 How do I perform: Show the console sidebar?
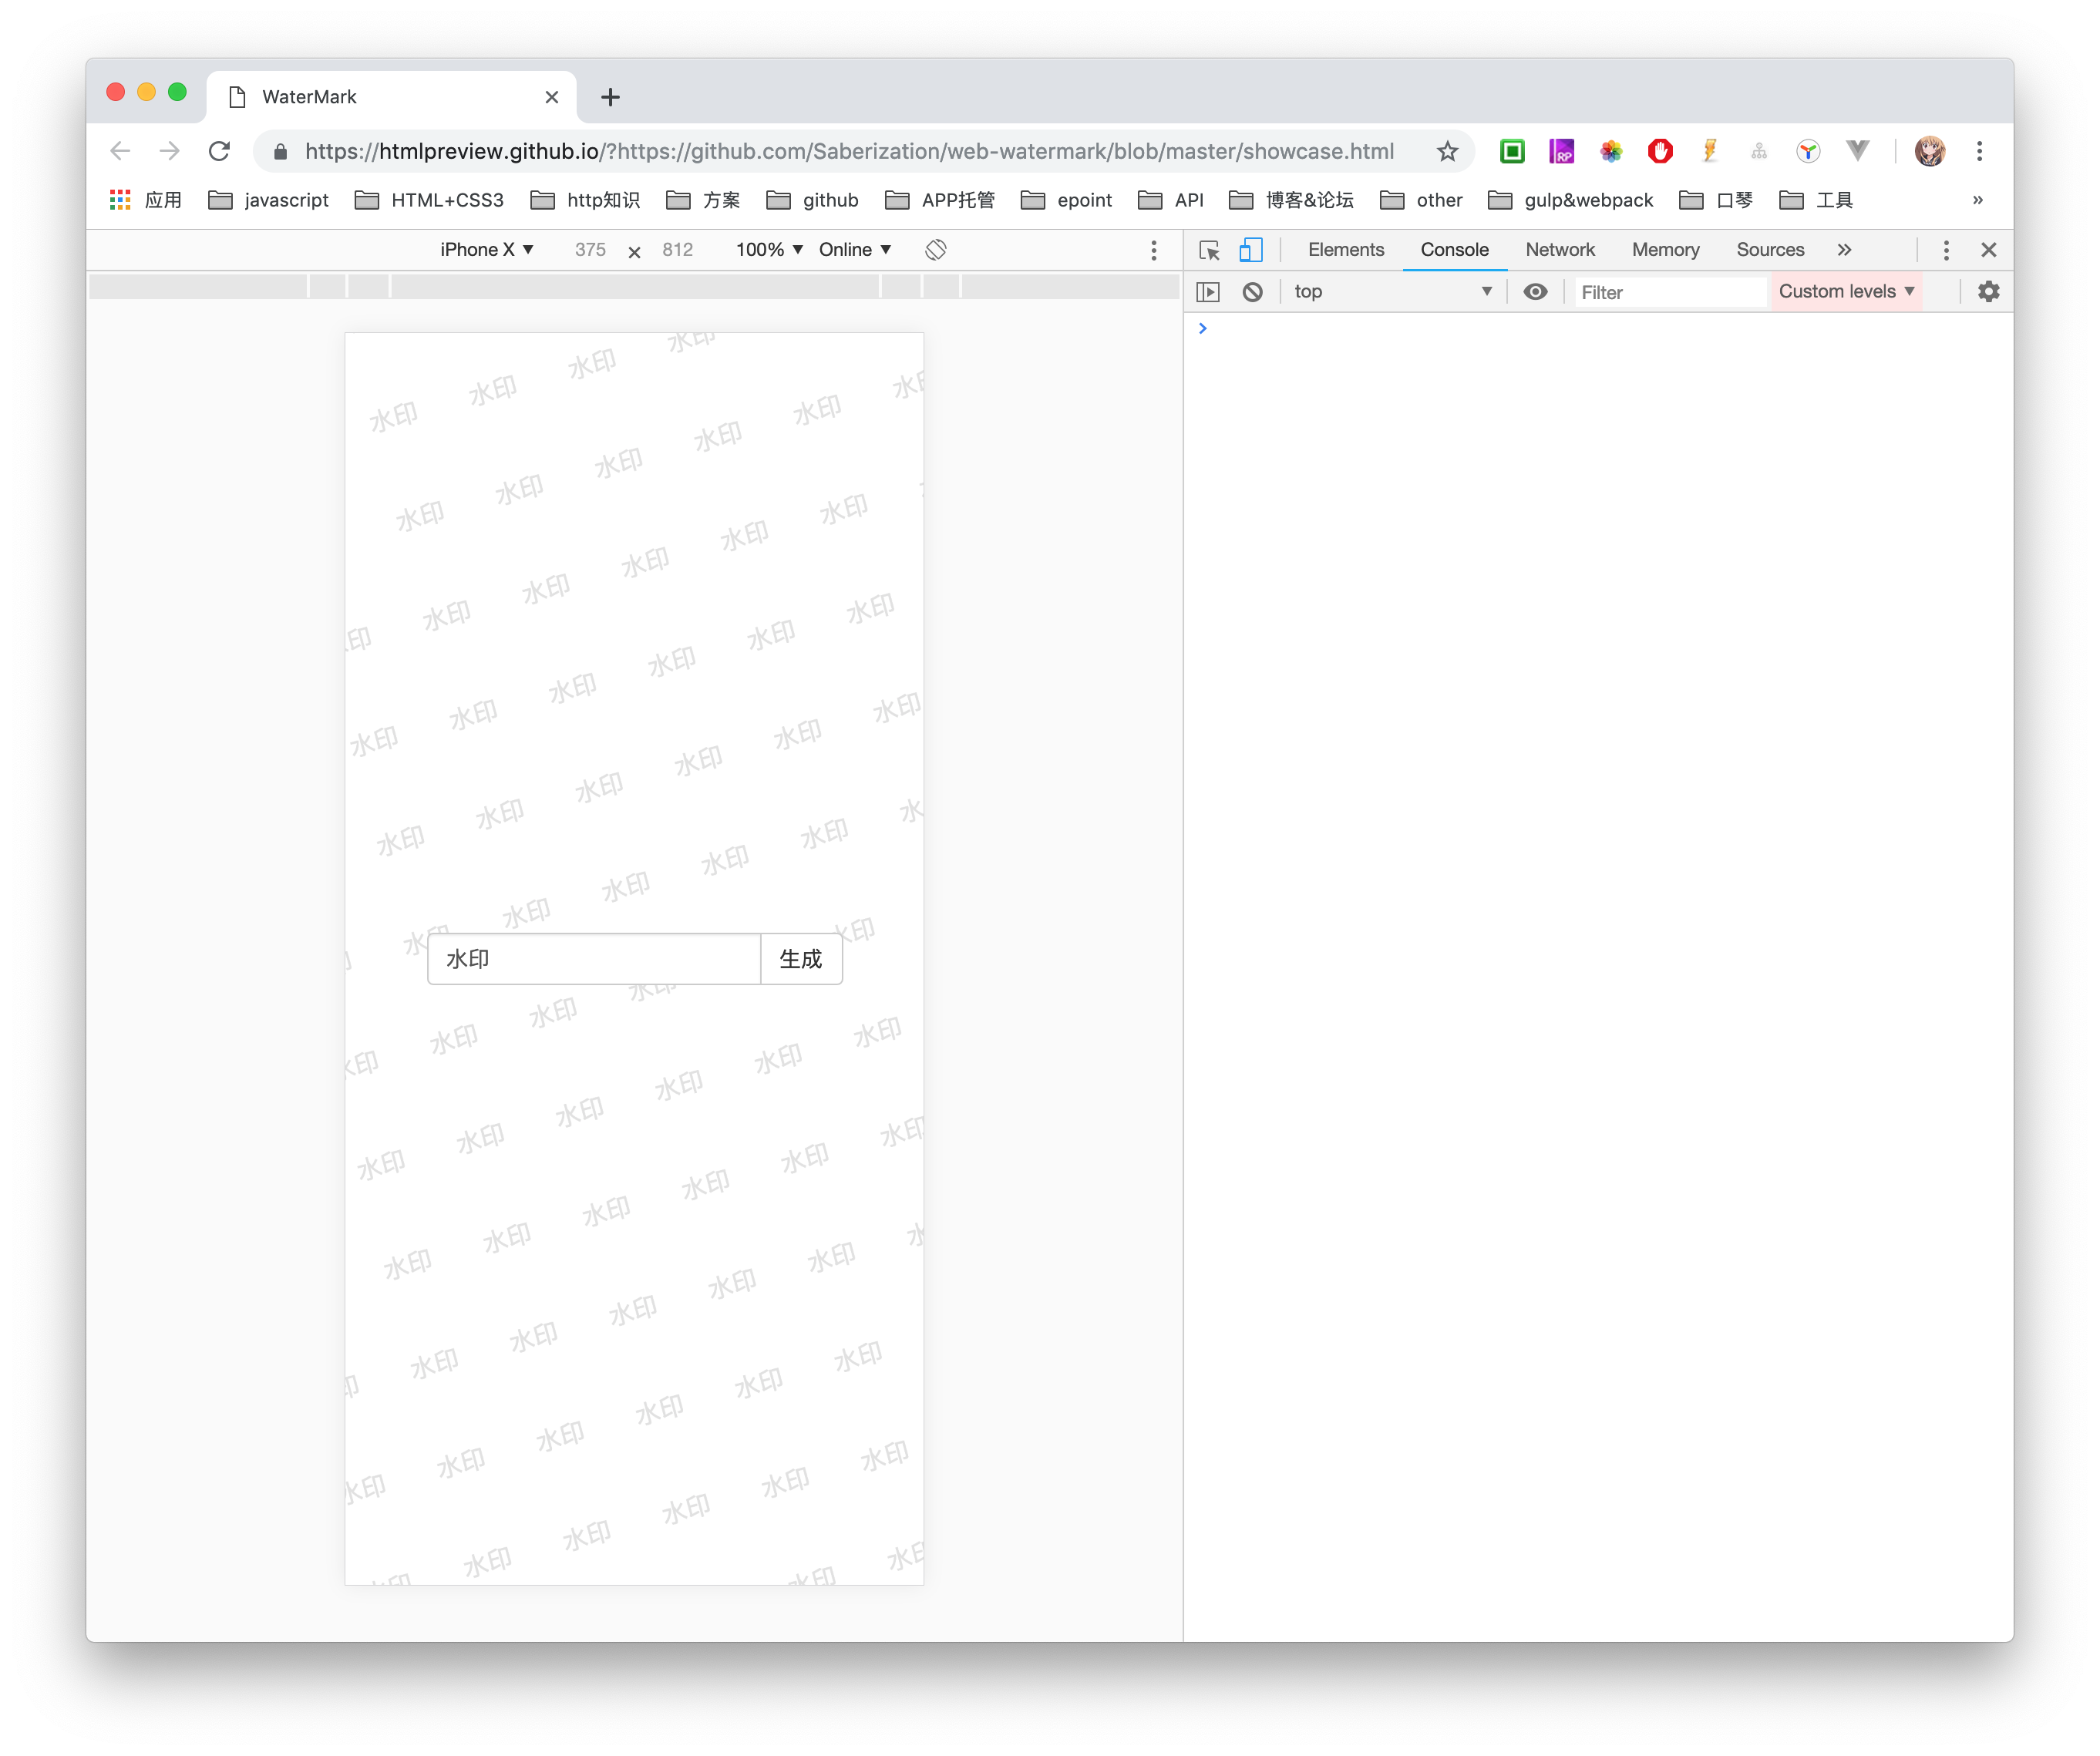1208,292
